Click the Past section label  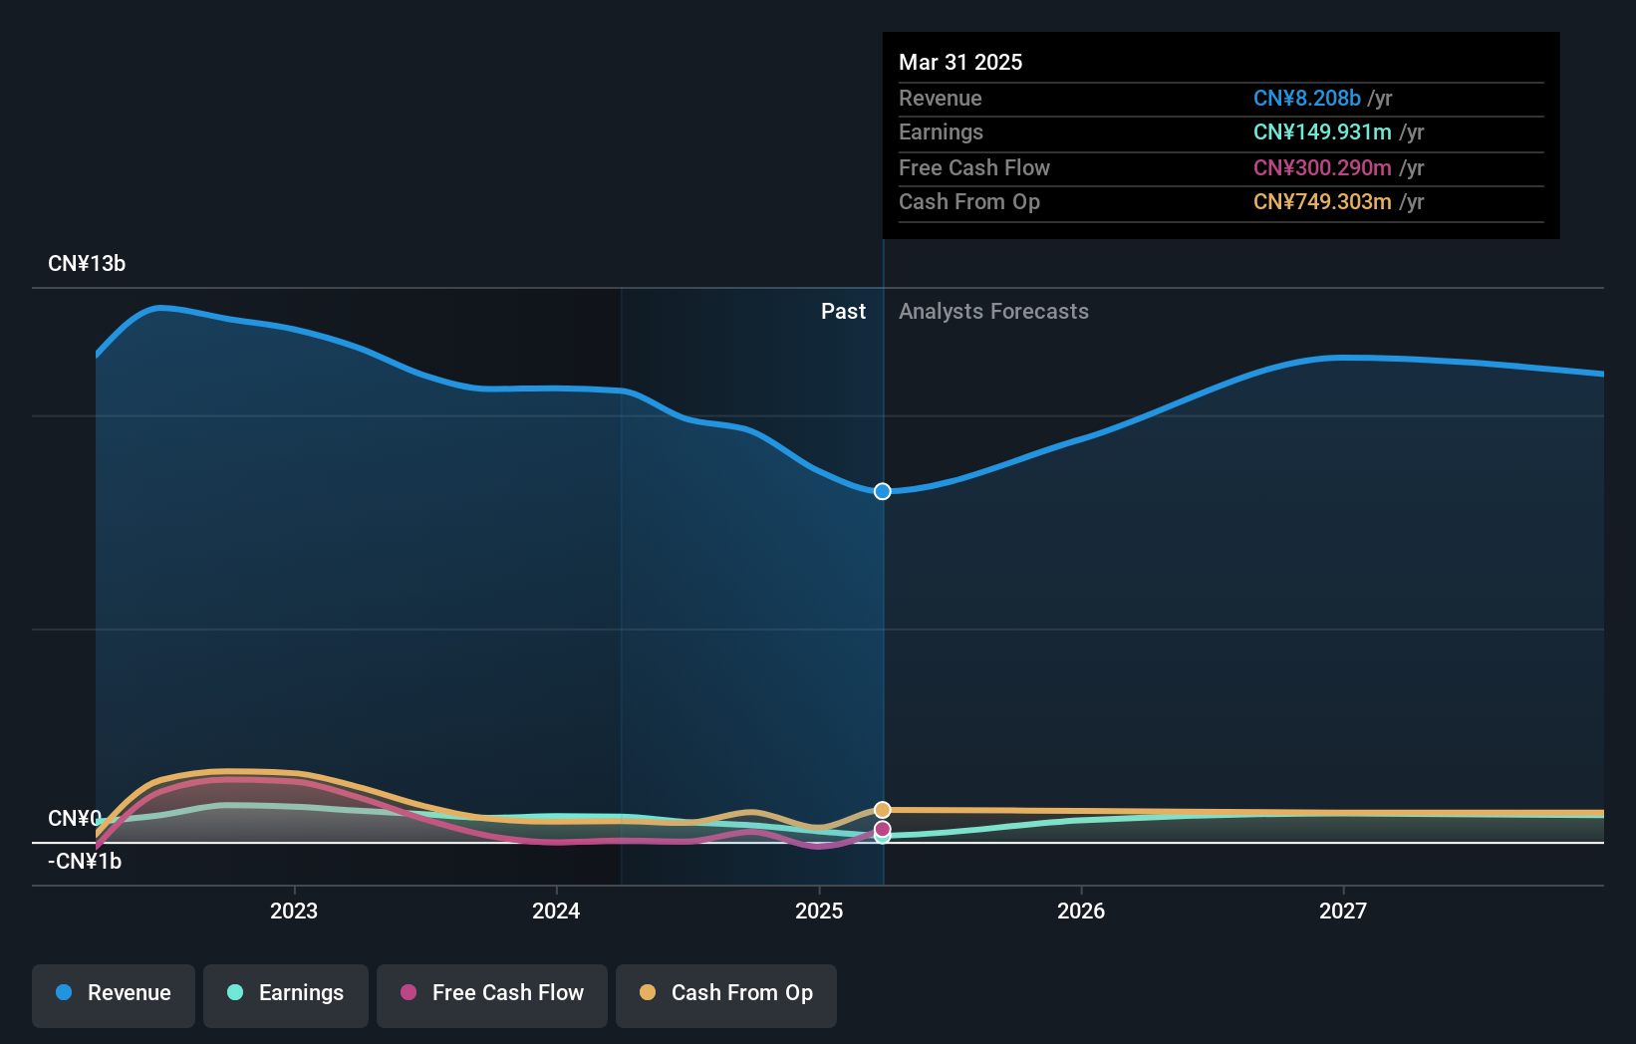coord(843,312)
